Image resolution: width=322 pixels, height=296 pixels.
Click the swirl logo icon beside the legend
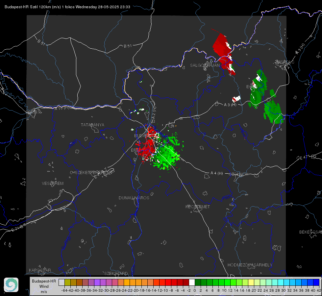tap(11, 285)
